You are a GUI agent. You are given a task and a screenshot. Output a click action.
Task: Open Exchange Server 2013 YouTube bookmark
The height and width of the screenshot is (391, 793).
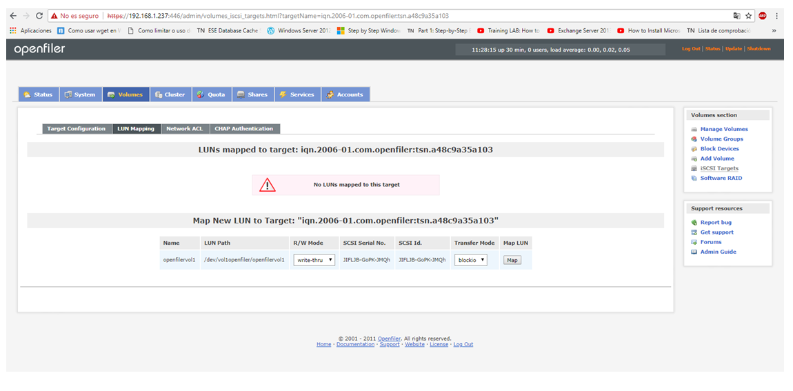tap(579, 30)
